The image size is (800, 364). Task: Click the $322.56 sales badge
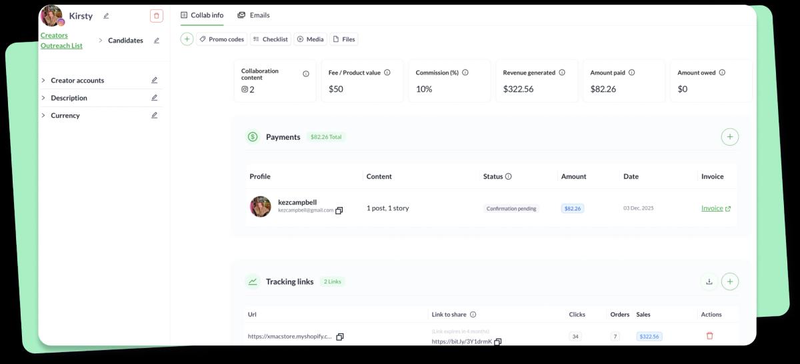(649, 337)
